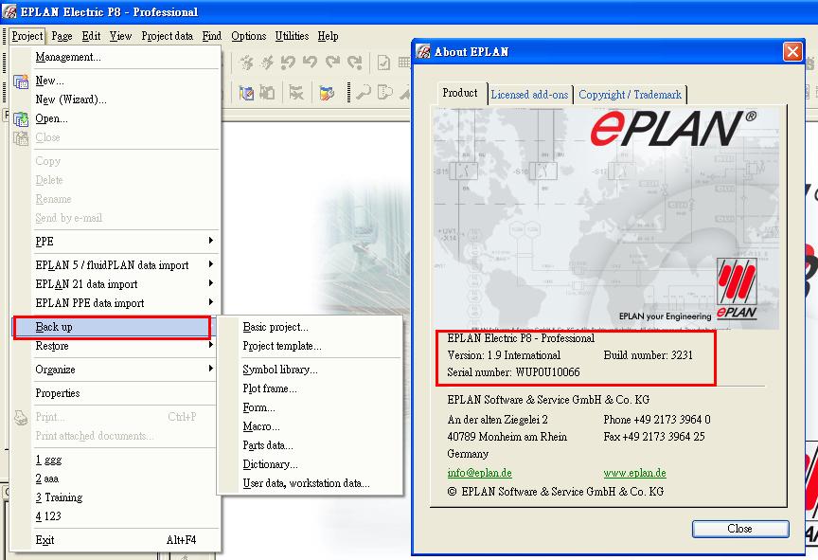This screenshot has width=818, height=560.
Task: Click the EPLAN icon in the main title bar
Action: tap(9, 11)
